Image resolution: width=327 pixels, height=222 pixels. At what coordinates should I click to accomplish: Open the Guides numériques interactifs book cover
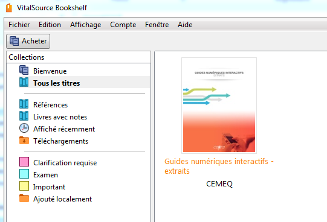pos(219,106)
